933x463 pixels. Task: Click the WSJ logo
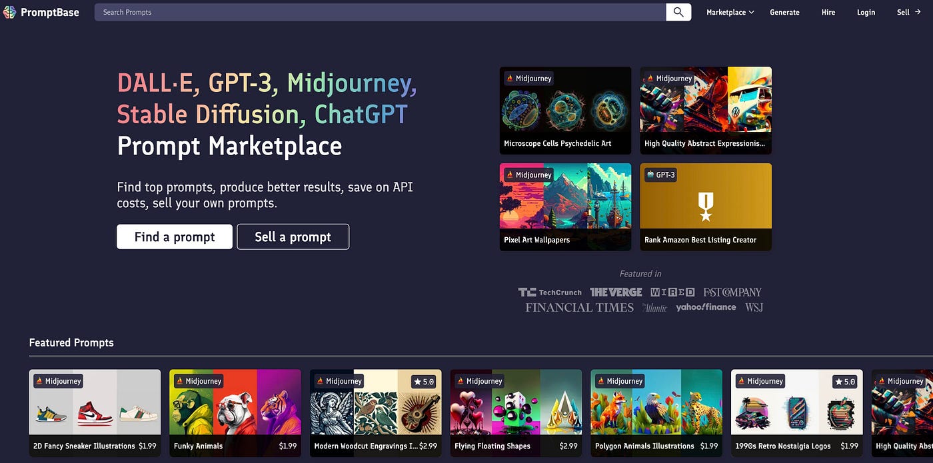point(754,307)
